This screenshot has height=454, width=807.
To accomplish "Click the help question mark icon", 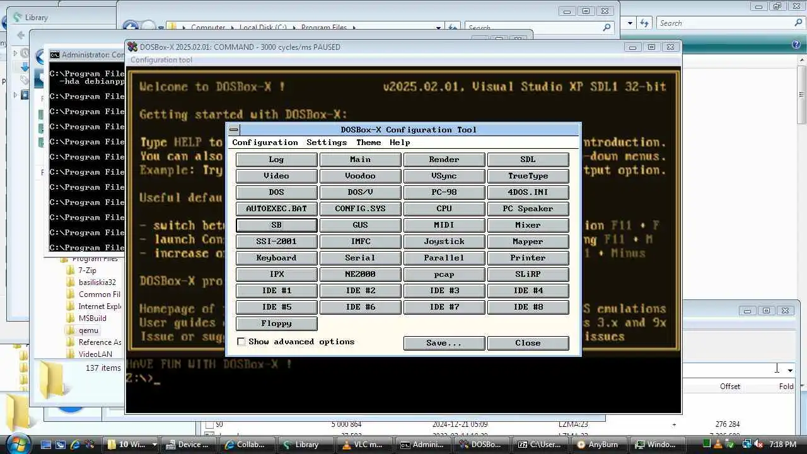I will tap(796, 45).
